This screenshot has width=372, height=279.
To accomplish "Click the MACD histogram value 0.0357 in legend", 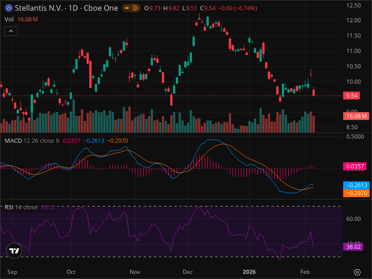I will (x=72, y=141).
